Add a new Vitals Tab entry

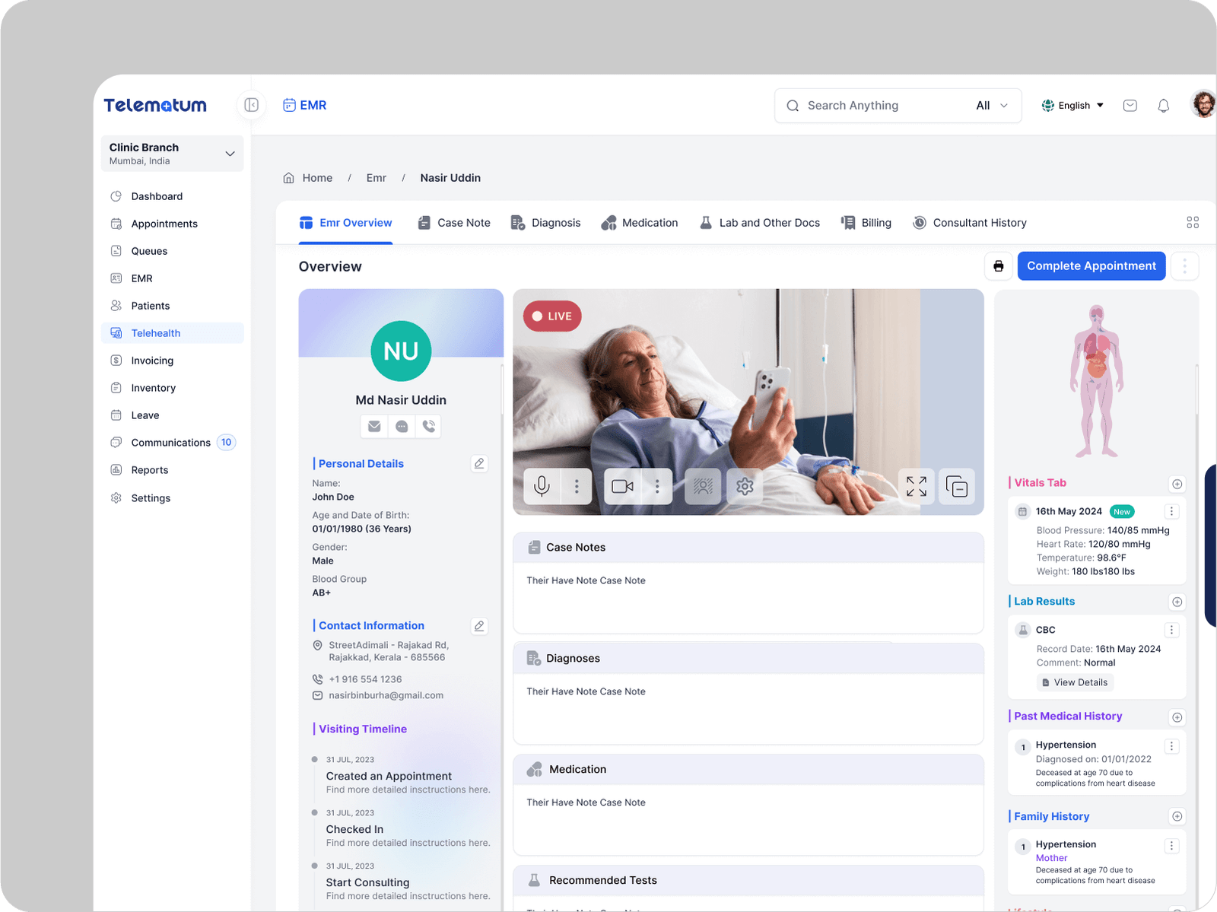1177,484
